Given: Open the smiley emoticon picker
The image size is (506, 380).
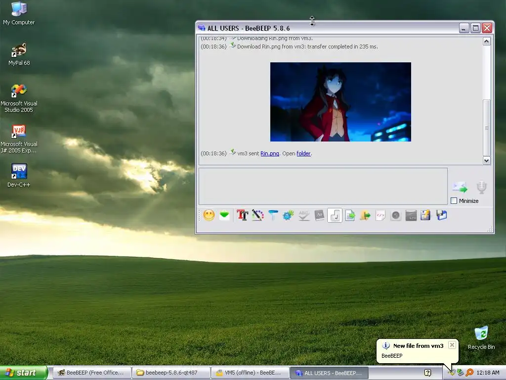Looking at the screenshot, I should pos(209,215).
